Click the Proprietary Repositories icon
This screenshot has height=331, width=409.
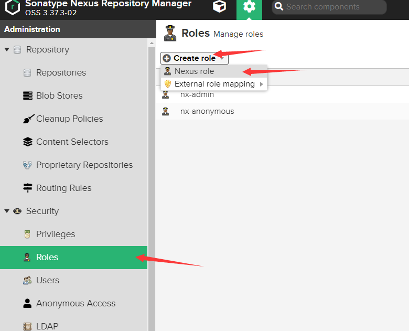[27, 165]
